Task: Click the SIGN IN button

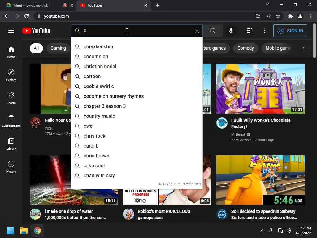Action: [x=290, y=31]
